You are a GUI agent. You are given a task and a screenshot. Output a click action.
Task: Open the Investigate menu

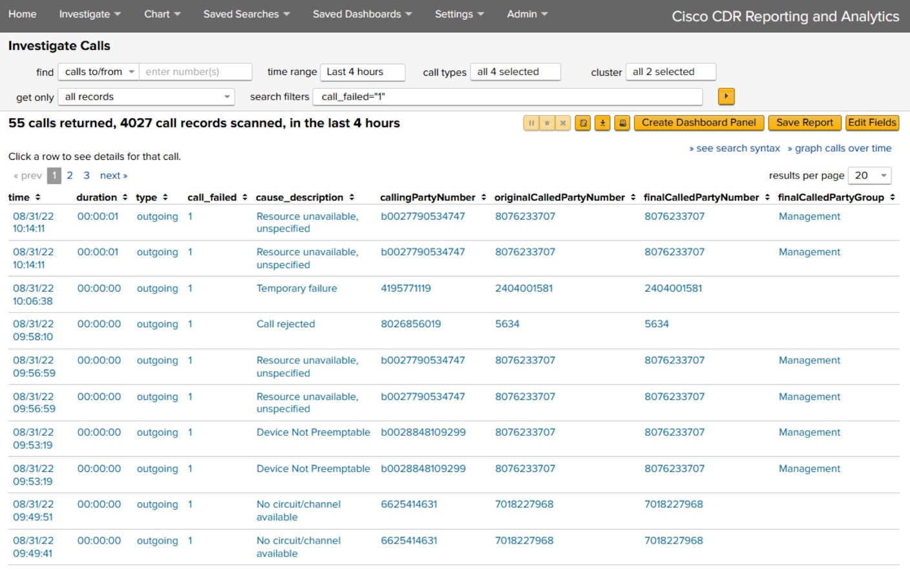(x=89, y=14)
